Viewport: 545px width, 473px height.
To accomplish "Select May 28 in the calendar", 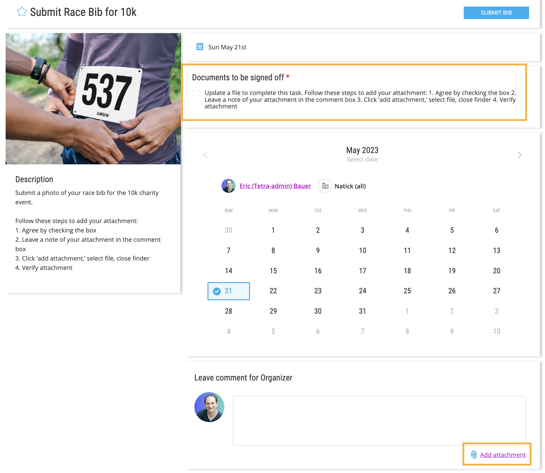I will [228, 311].
